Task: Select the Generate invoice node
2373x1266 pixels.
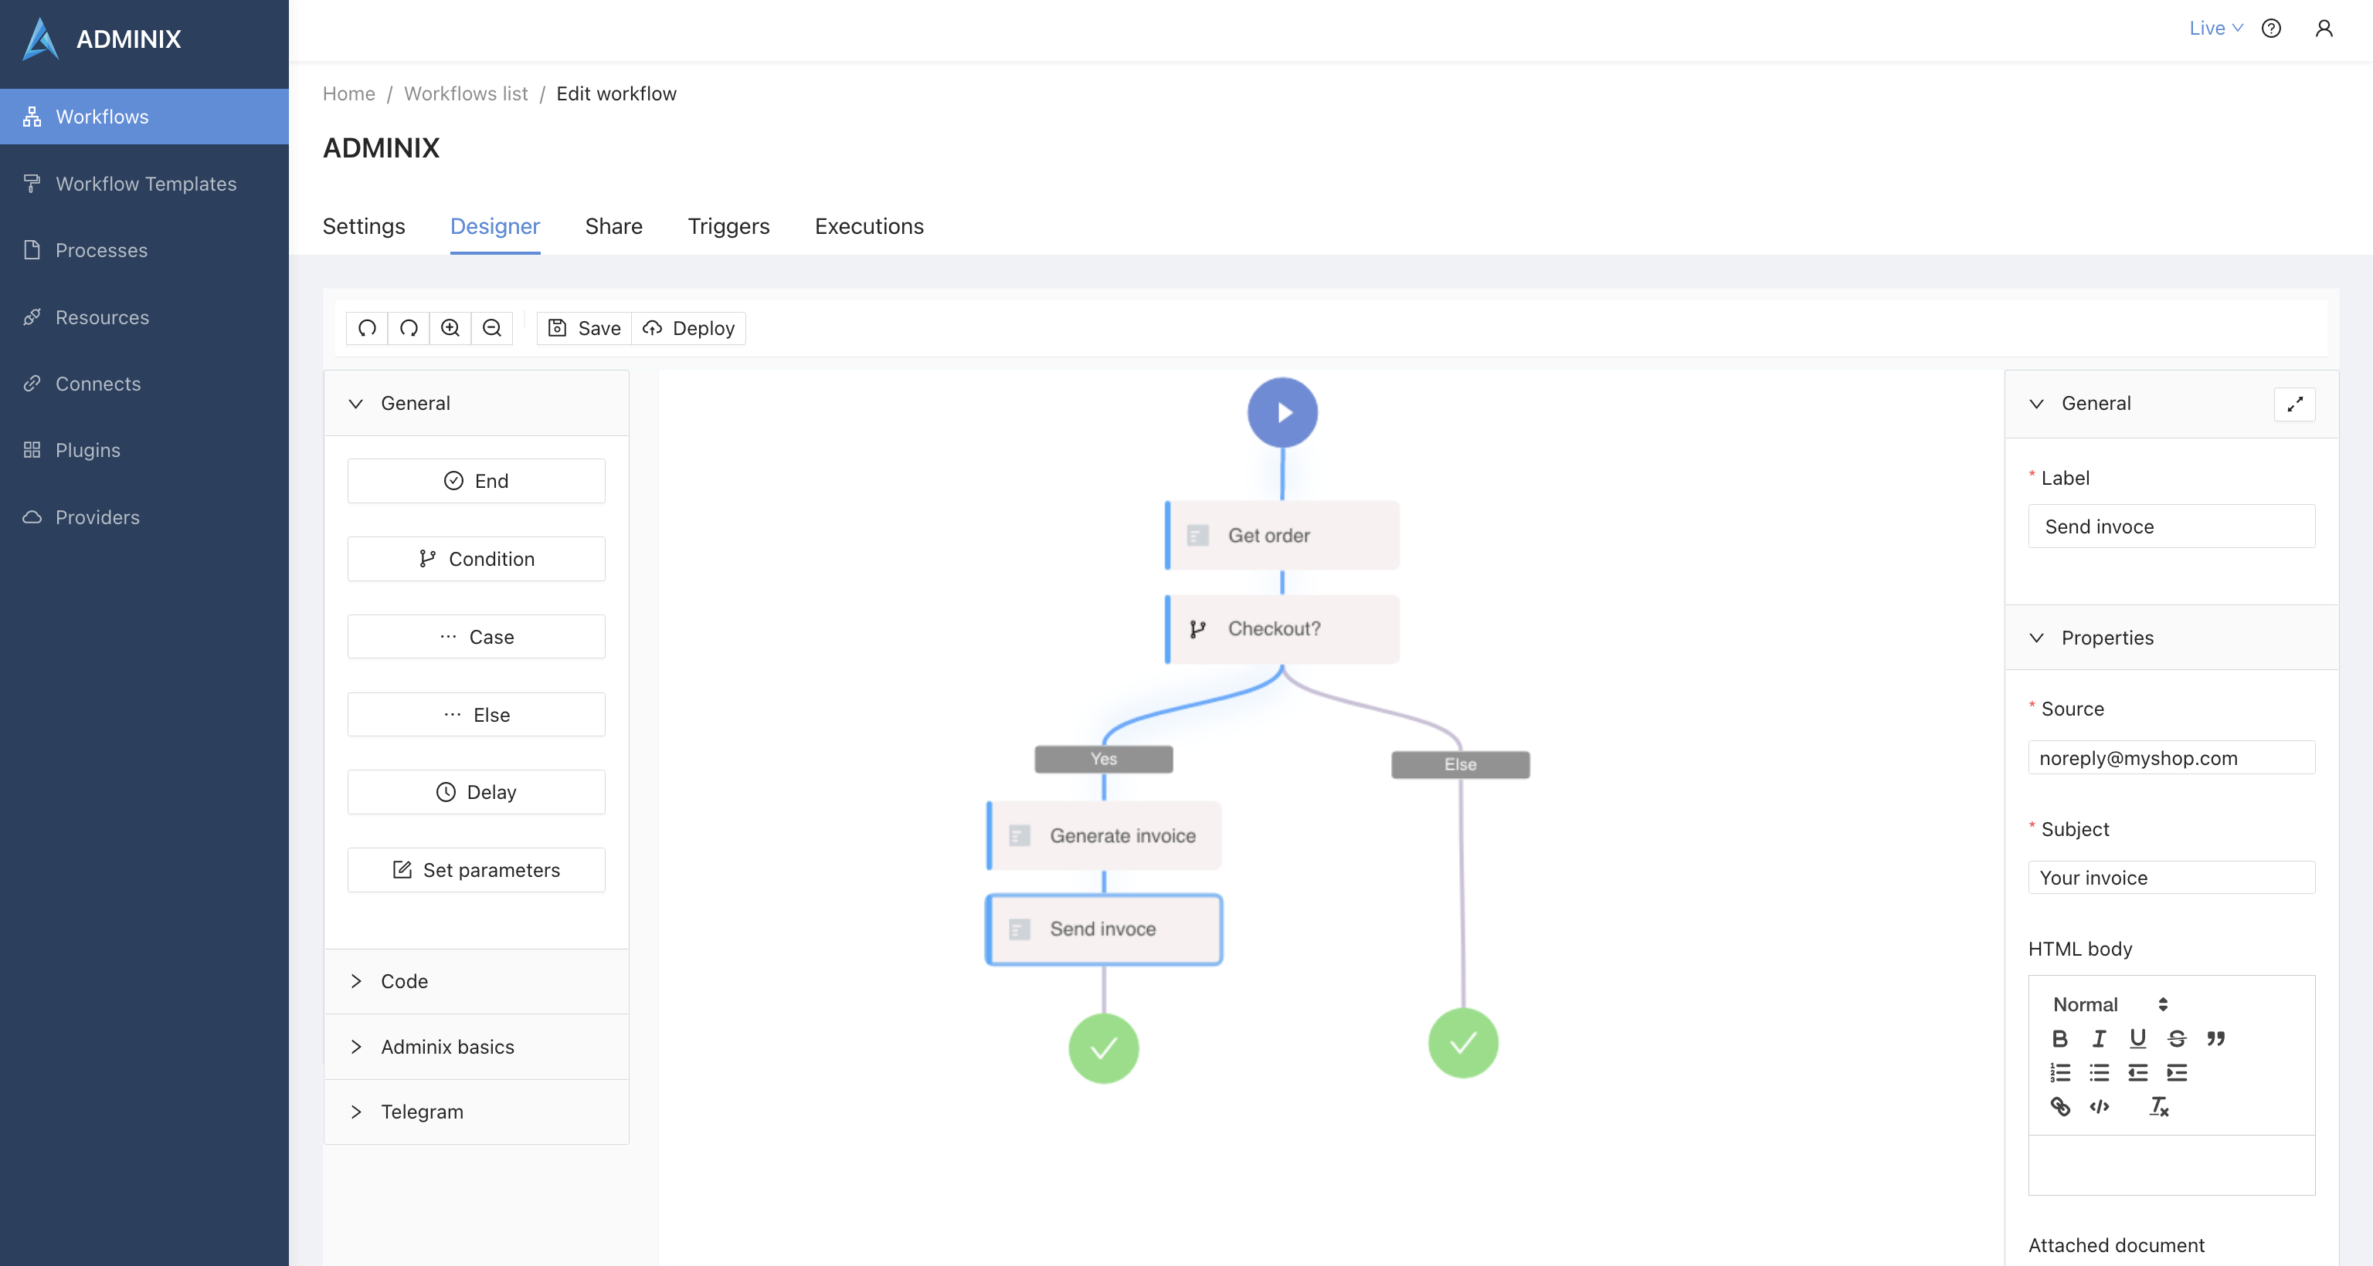Action: pyautogui.click(x=1104, y=836)
